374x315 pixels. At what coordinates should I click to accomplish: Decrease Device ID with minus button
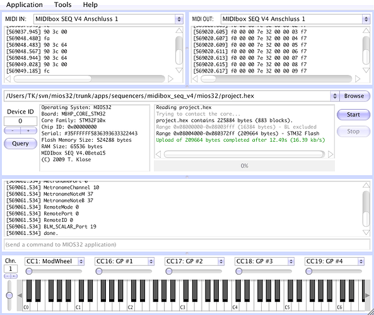coord(13,130)
